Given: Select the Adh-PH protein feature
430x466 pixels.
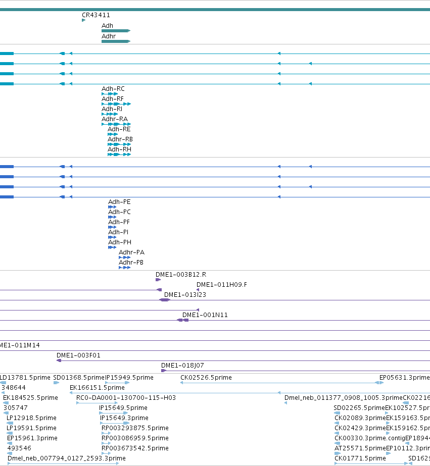Looking at the screenshot, I should [x=112, y=247].
